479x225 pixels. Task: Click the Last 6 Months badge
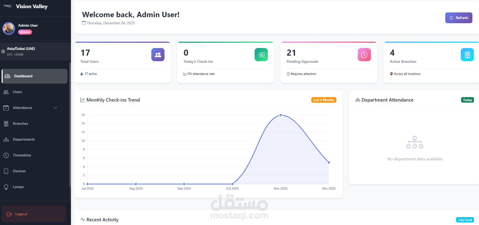(324, 100)
